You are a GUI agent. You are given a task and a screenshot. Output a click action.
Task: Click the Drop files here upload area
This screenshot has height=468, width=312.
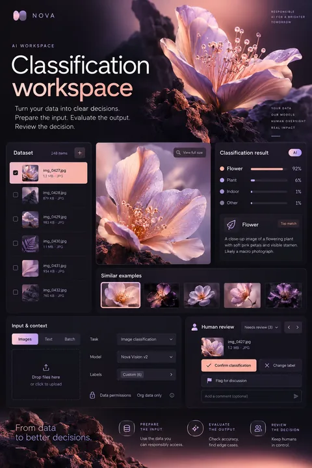(x=46, y=374)
